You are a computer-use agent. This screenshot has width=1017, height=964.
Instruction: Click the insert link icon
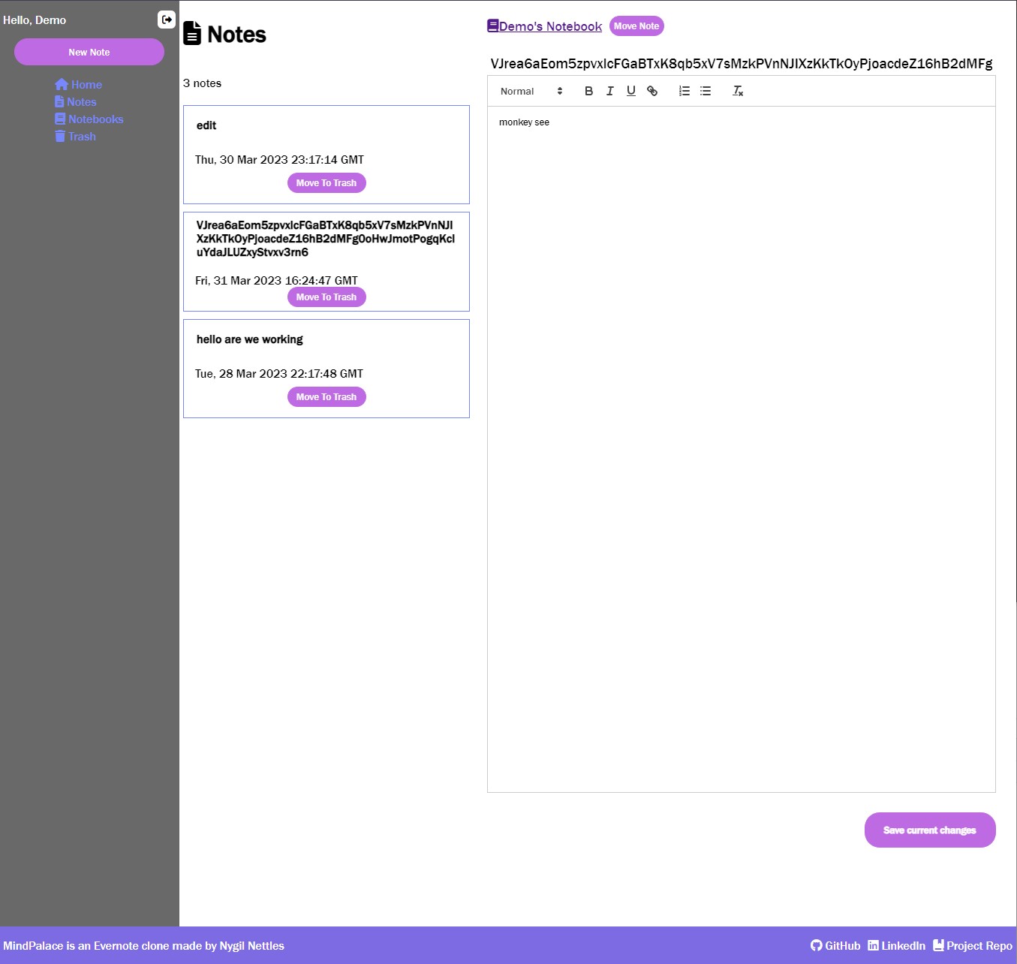pyautogui.click(x=652, y=91)
